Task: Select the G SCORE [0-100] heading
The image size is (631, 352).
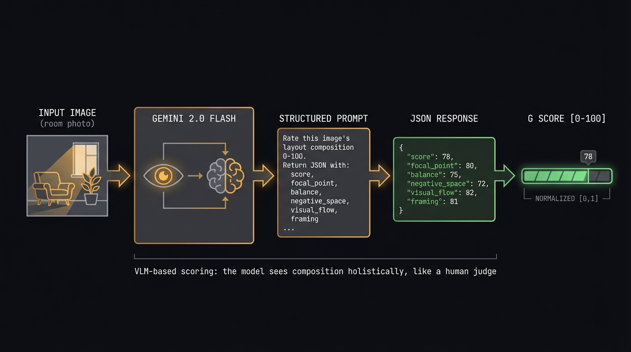Action: click(x=567, y=119)
